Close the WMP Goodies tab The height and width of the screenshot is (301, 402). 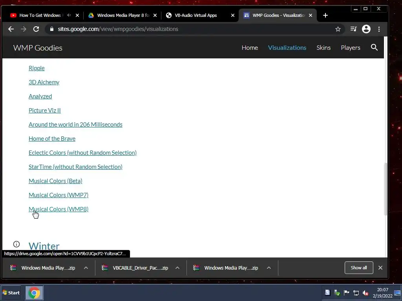click(x=311, y=15)
